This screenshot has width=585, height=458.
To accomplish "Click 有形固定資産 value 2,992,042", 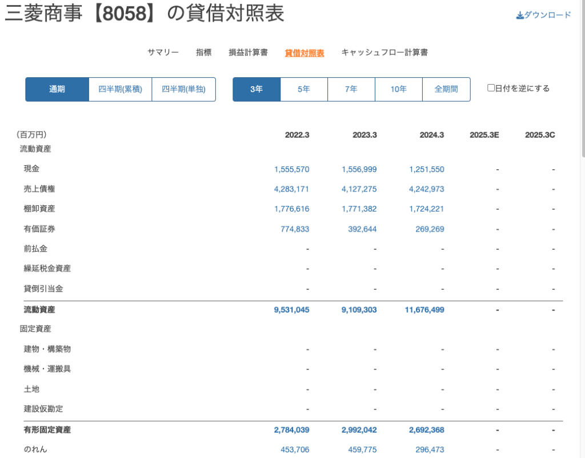I will tap(359, 430).
